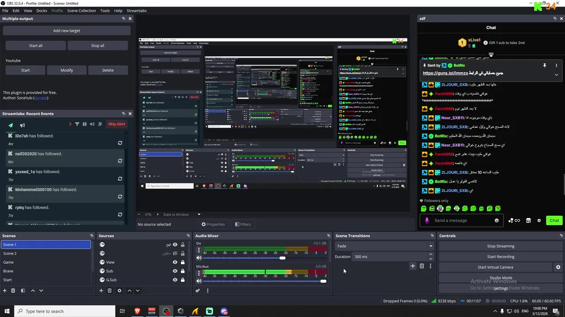Image resolution: width=565 pixels, height=317 pixels.
Task: Open the preview scaling dropdown arrow
Action: pos(199,214)
